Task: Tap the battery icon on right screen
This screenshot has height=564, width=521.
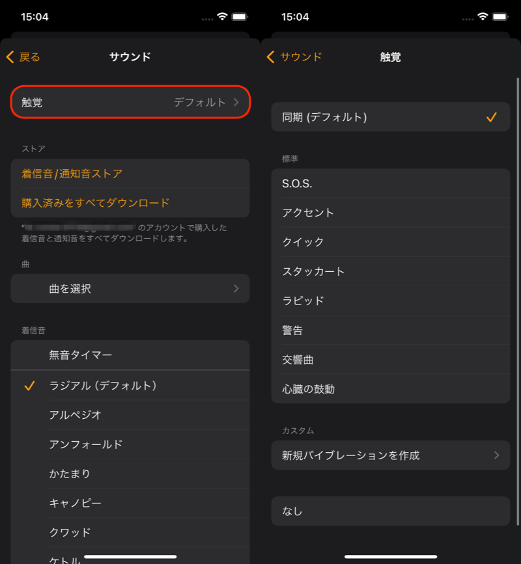Action: (x=500, y=17)
